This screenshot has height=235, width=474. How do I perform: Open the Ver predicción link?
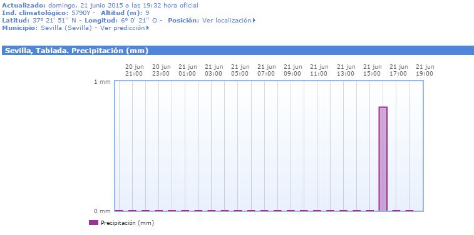[123, 28]
